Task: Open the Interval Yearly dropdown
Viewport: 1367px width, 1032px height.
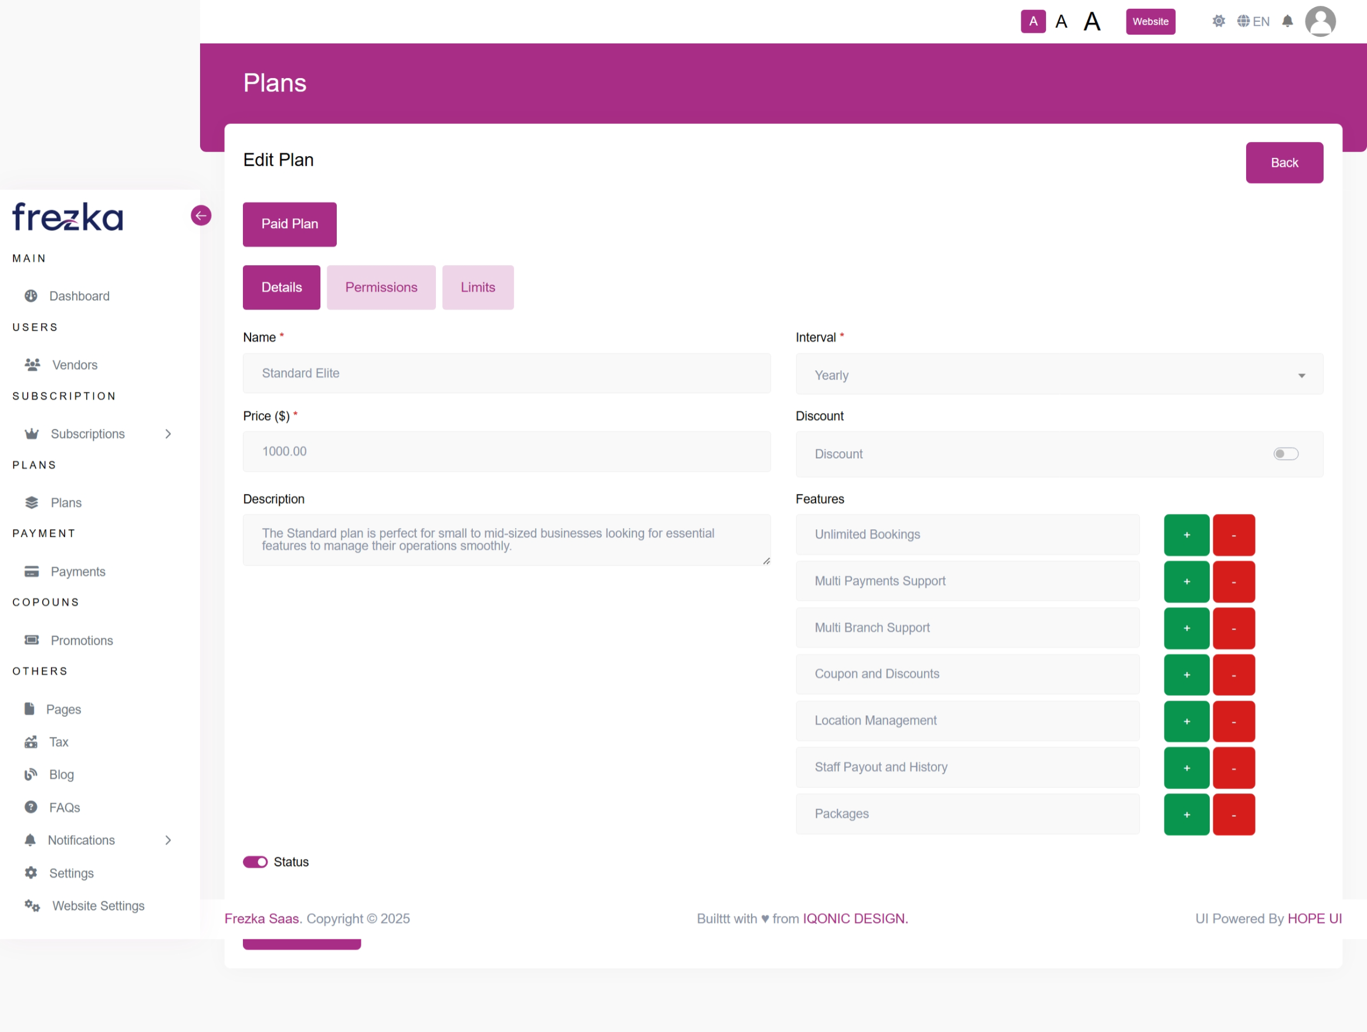Action: point(1058,375)
